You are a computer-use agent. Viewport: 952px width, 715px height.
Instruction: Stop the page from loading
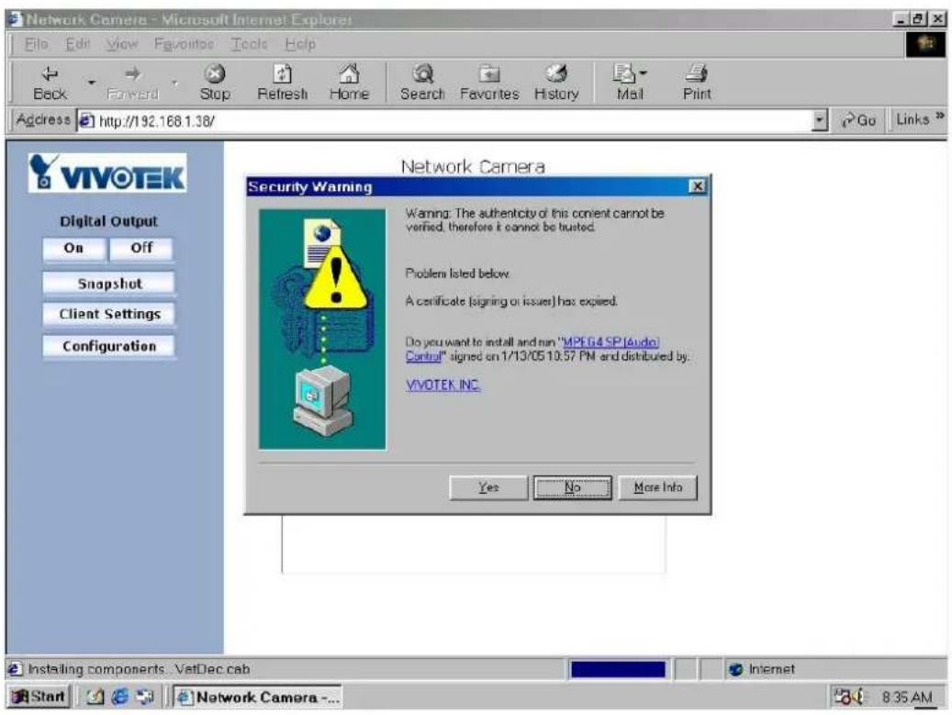[214, 84]
